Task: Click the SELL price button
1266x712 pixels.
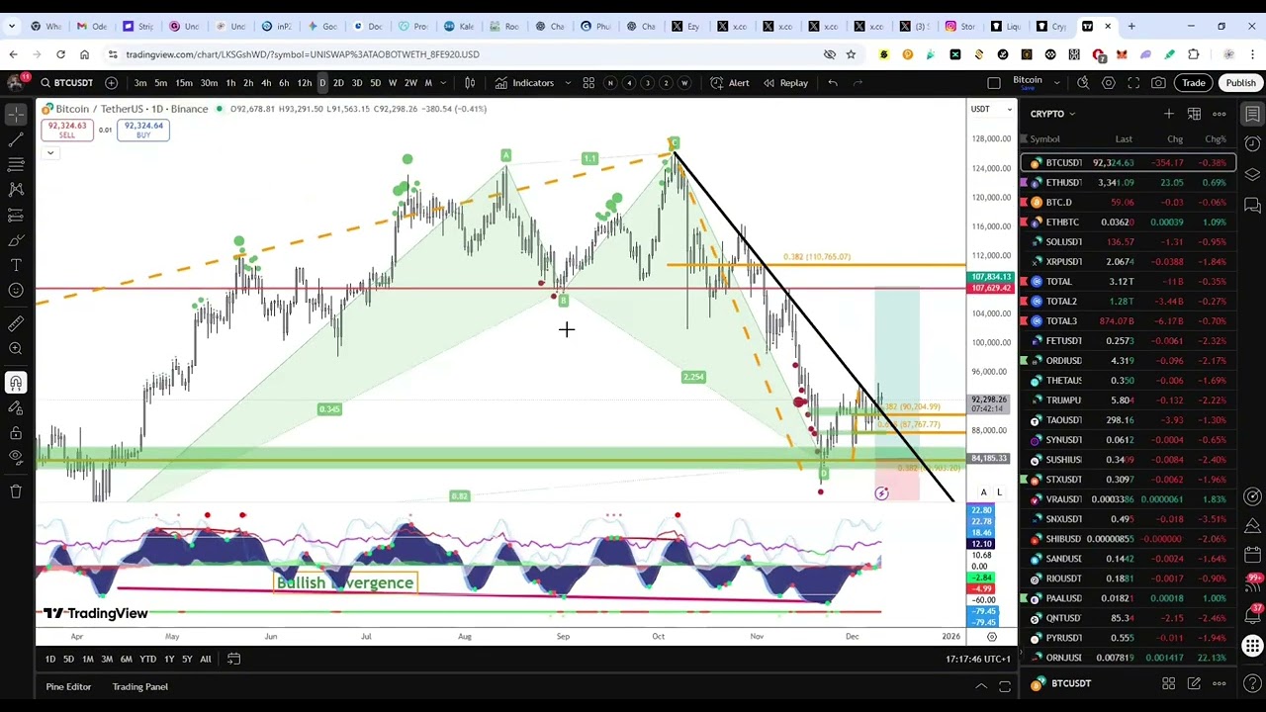Action: point(66,130)
